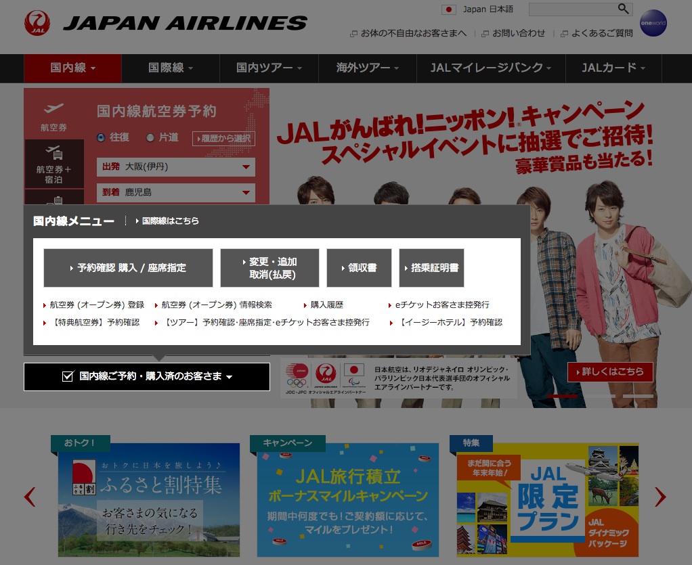Select the first red slideshow indicator
Screen dimensions: 692x565
(562, 396)
